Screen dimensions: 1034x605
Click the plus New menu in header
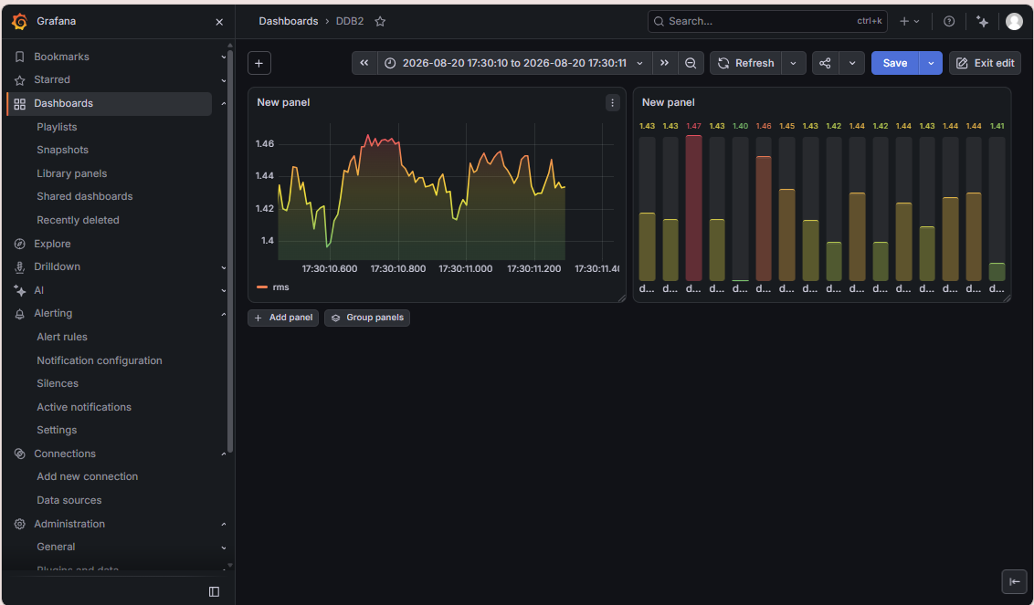(910, 21)
